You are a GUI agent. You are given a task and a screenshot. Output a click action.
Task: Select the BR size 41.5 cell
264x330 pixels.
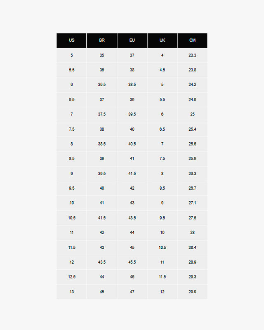point(102,218)
